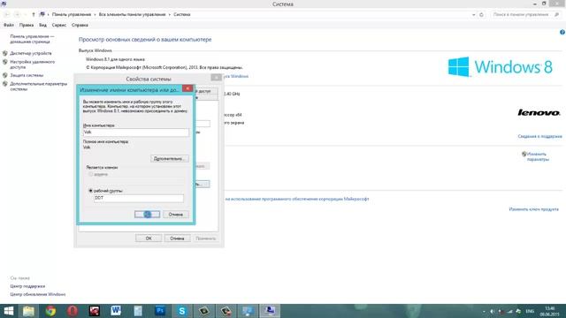
Task: Click the Help question mark icon
Action: pos(562,32)
